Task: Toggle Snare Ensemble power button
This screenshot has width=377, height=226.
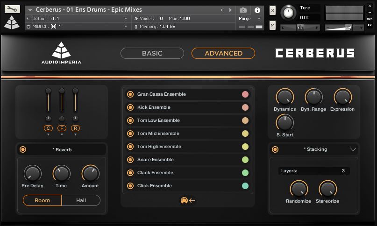Action: click(x=130, y=160)
